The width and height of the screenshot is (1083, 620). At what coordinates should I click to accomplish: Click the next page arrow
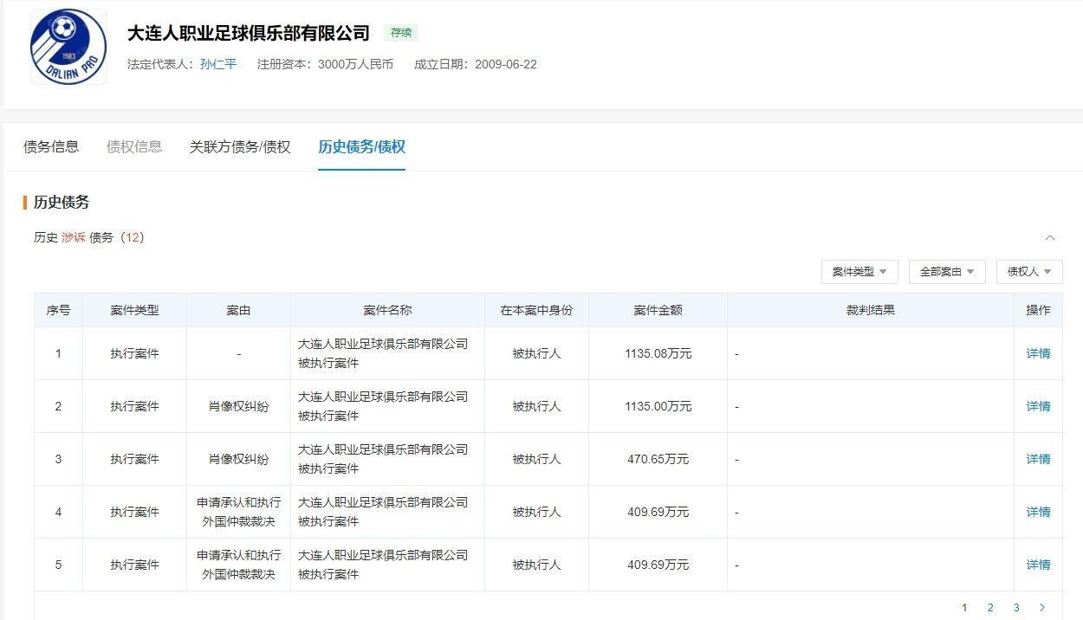(1042, 608)
